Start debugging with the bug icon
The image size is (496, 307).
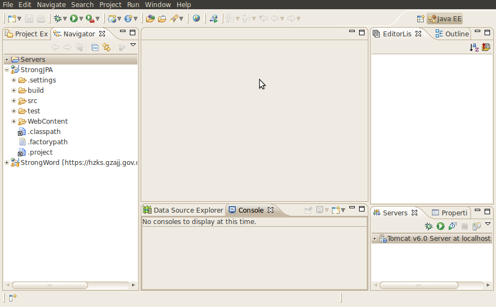pos(57,18)
